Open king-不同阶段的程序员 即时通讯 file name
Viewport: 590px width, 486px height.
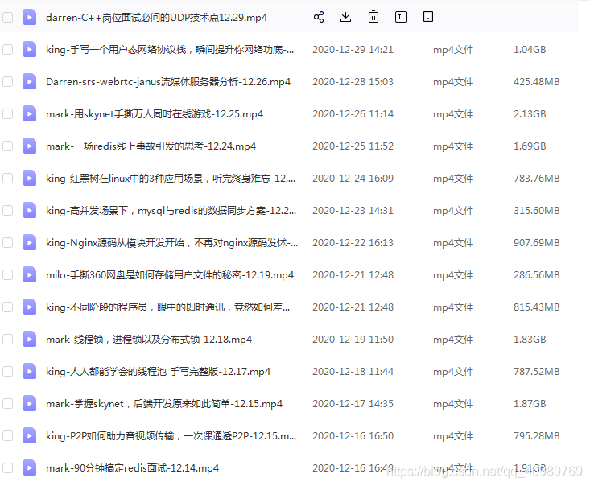tap(167, 307)
